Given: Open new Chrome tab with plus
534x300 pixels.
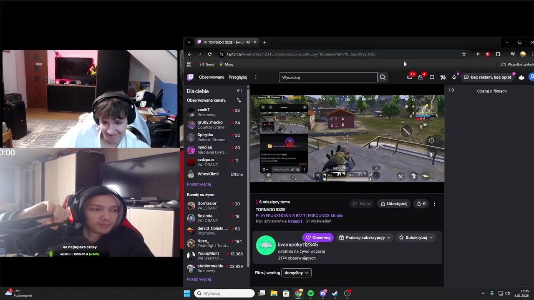Looking at the screenshot, I should [x=264, y=42].
